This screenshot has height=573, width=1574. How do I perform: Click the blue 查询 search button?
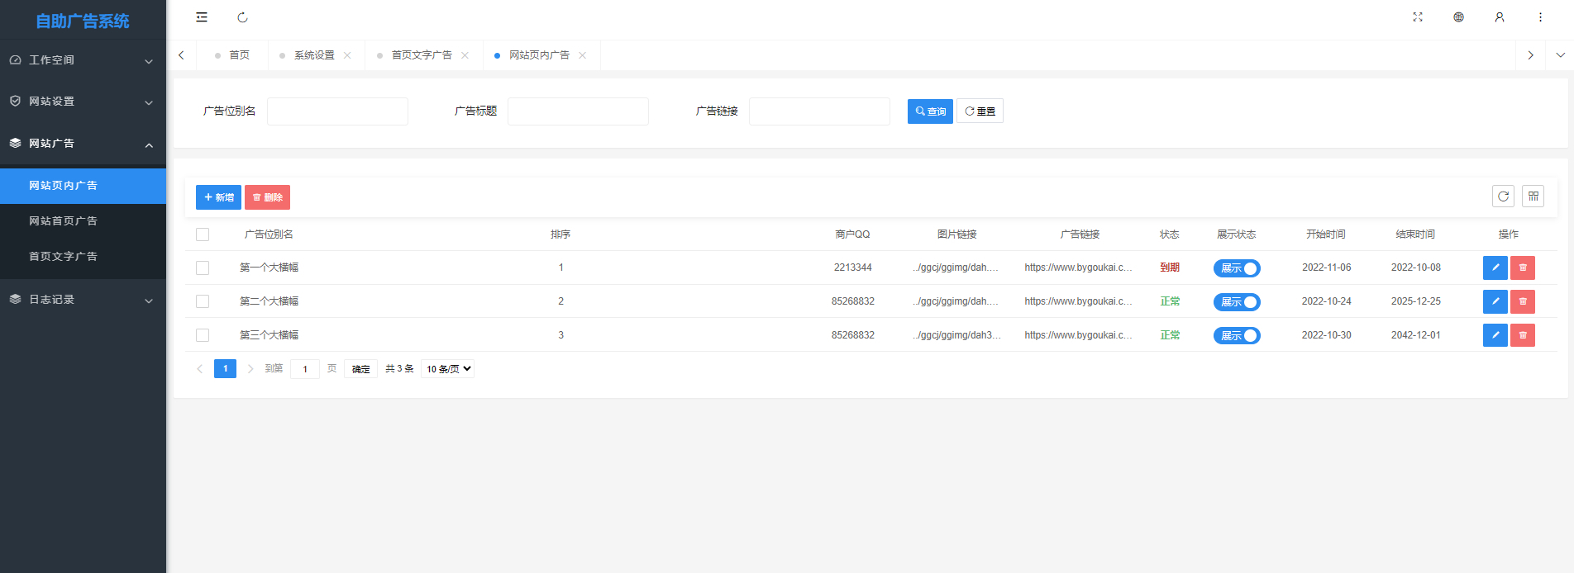click(929, 111)
